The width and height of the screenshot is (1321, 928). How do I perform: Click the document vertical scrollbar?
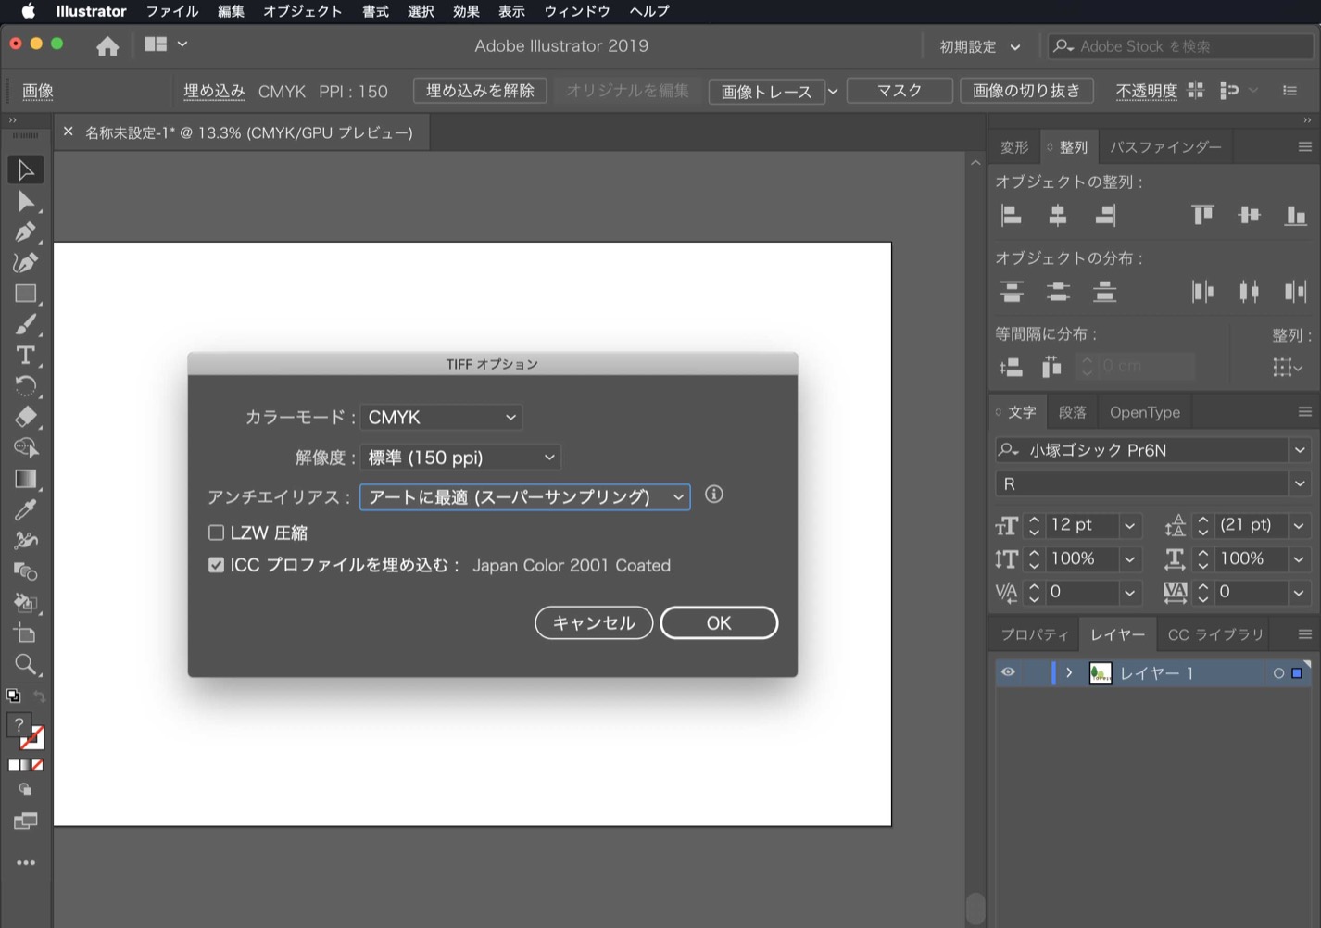(x=975, y=909)
